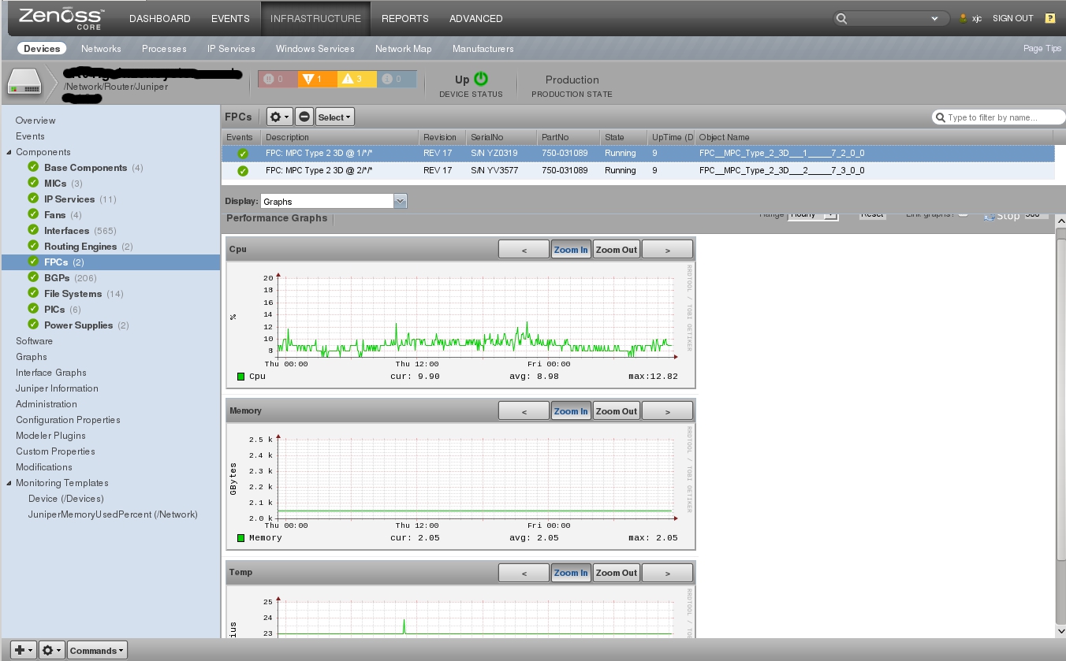
Task: Click Reset above the performance graphs
Action: [872, 213]
